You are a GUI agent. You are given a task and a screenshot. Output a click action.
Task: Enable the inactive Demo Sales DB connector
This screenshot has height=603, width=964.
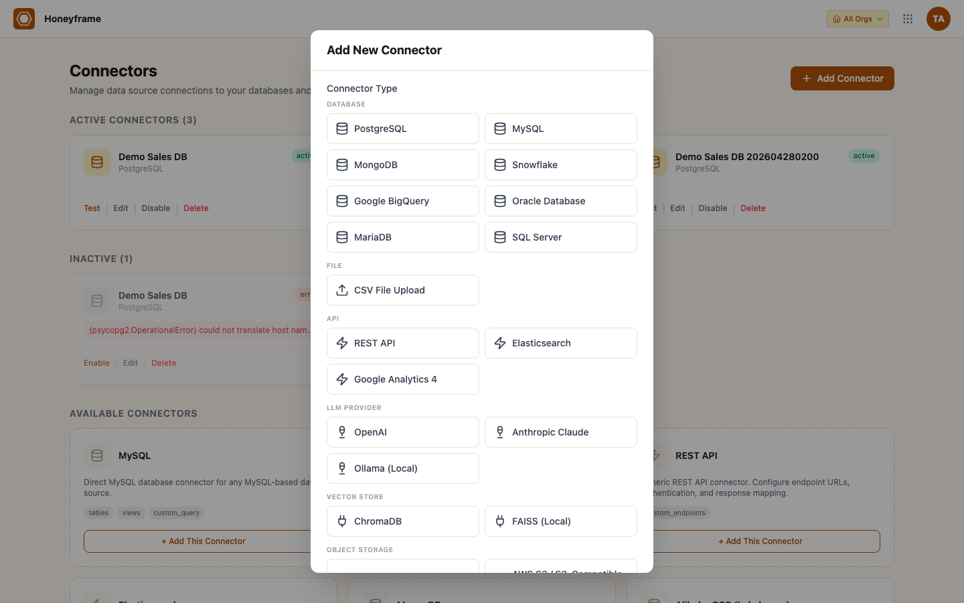(96, 363)
